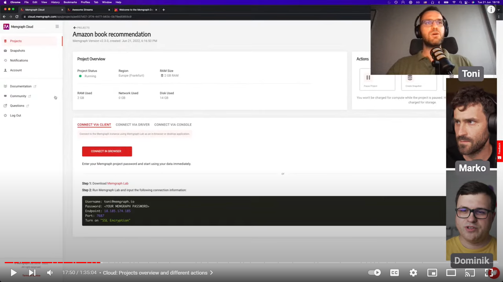Expand chapter title Cloud: Projects overview
Screen dimensions: 503x282
[158, 273]
